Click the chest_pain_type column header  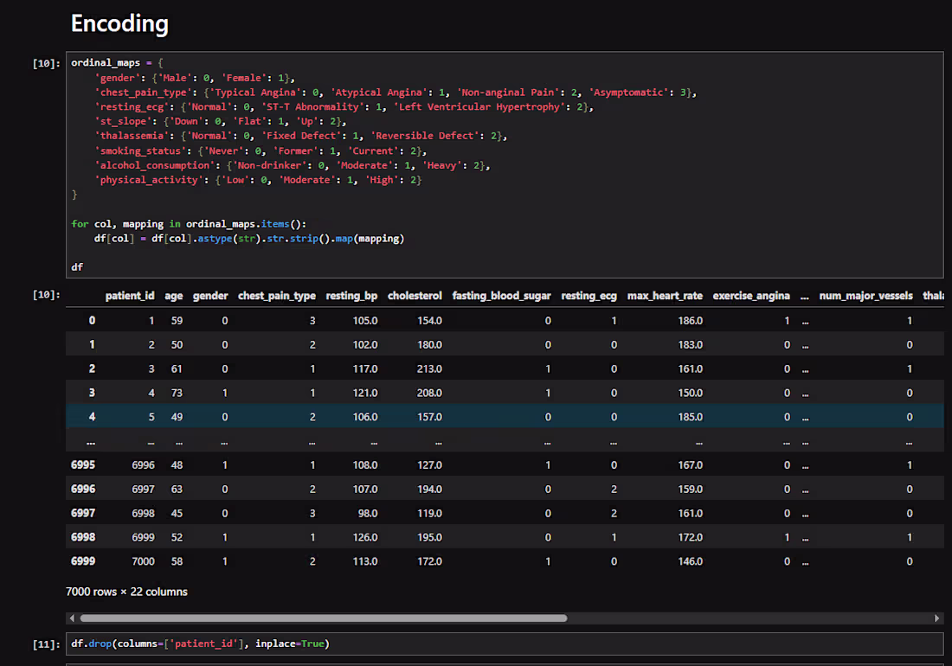point(277,296)
